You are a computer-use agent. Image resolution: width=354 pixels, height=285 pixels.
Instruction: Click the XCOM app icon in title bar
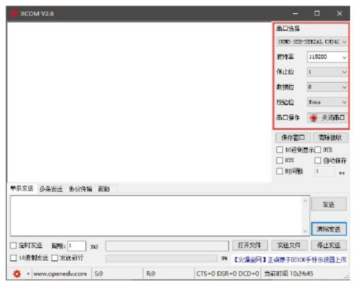14,13
